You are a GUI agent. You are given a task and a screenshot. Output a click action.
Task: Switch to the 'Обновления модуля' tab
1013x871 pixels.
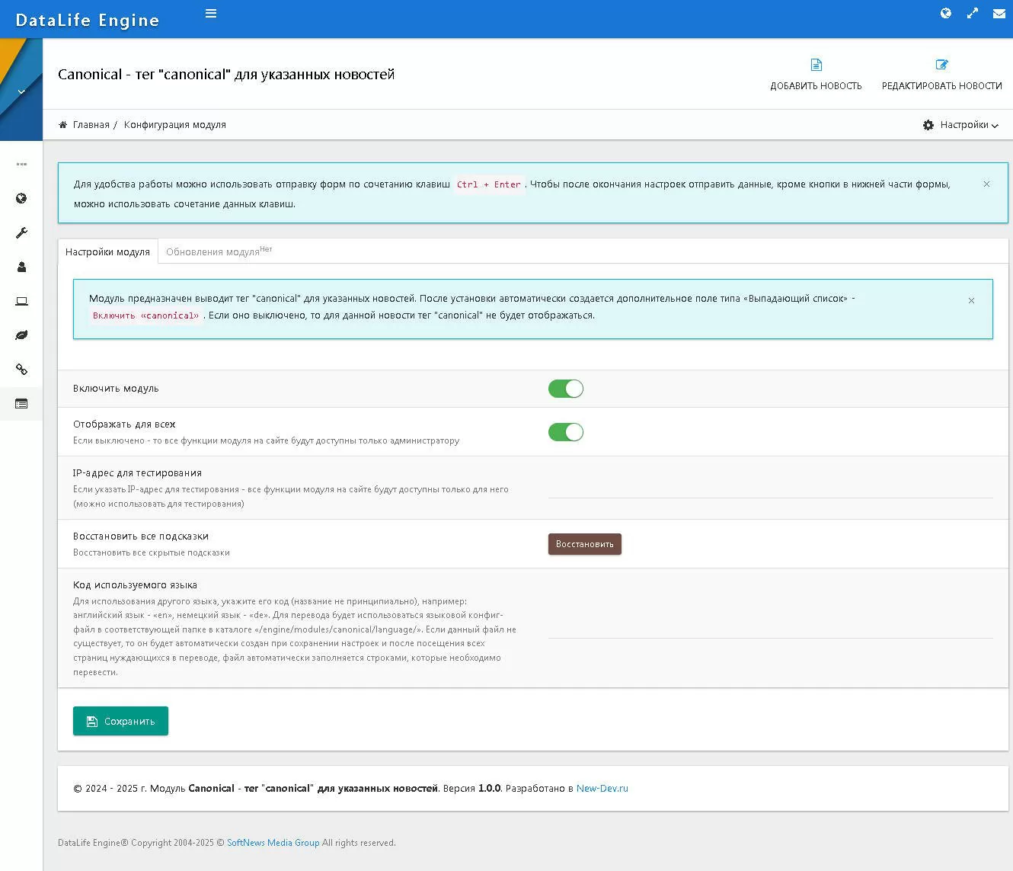219,251
